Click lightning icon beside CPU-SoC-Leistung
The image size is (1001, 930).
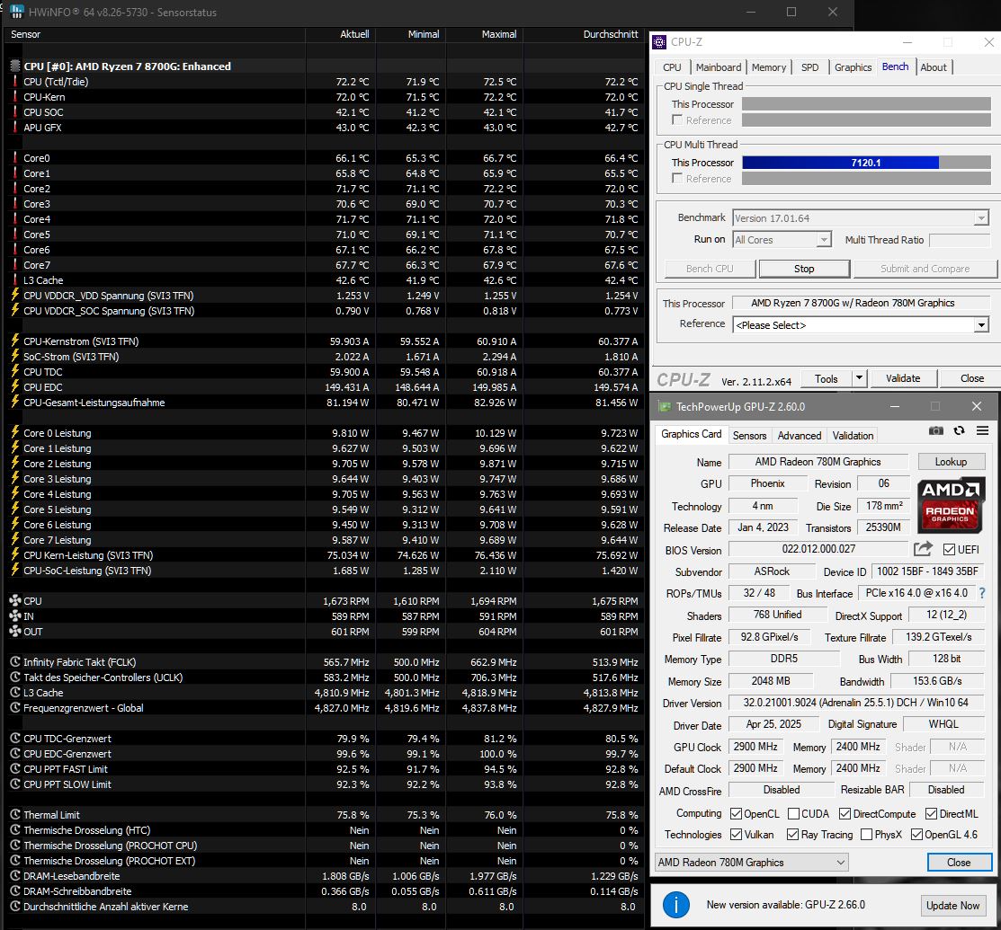pyautogui.click(x=15, y=571)
